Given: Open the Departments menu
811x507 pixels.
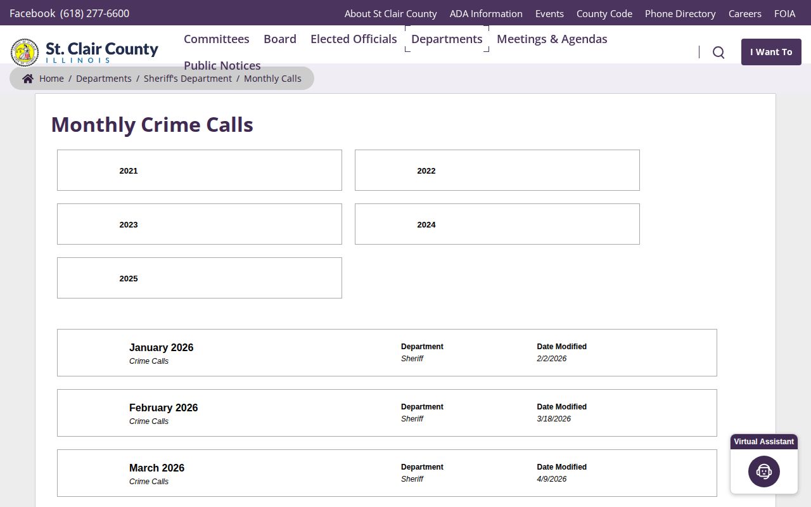Looking at the screenshot, I should (x=447, y=39).
